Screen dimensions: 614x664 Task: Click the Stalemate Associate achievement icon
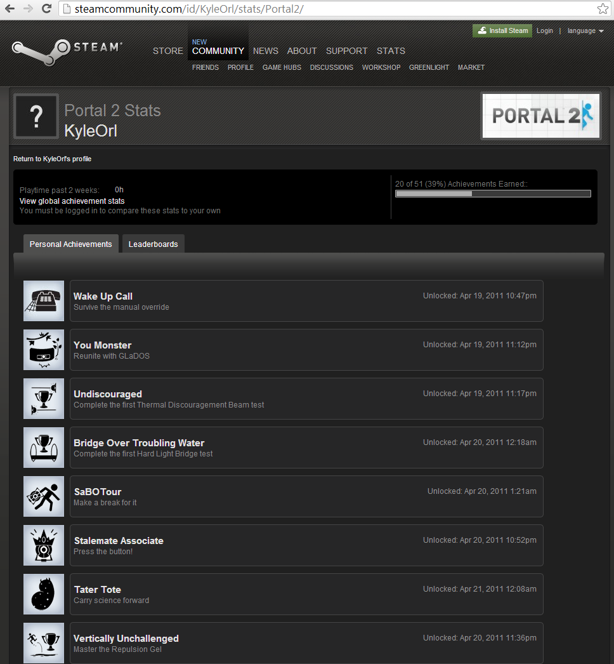(x=44, y=545)
